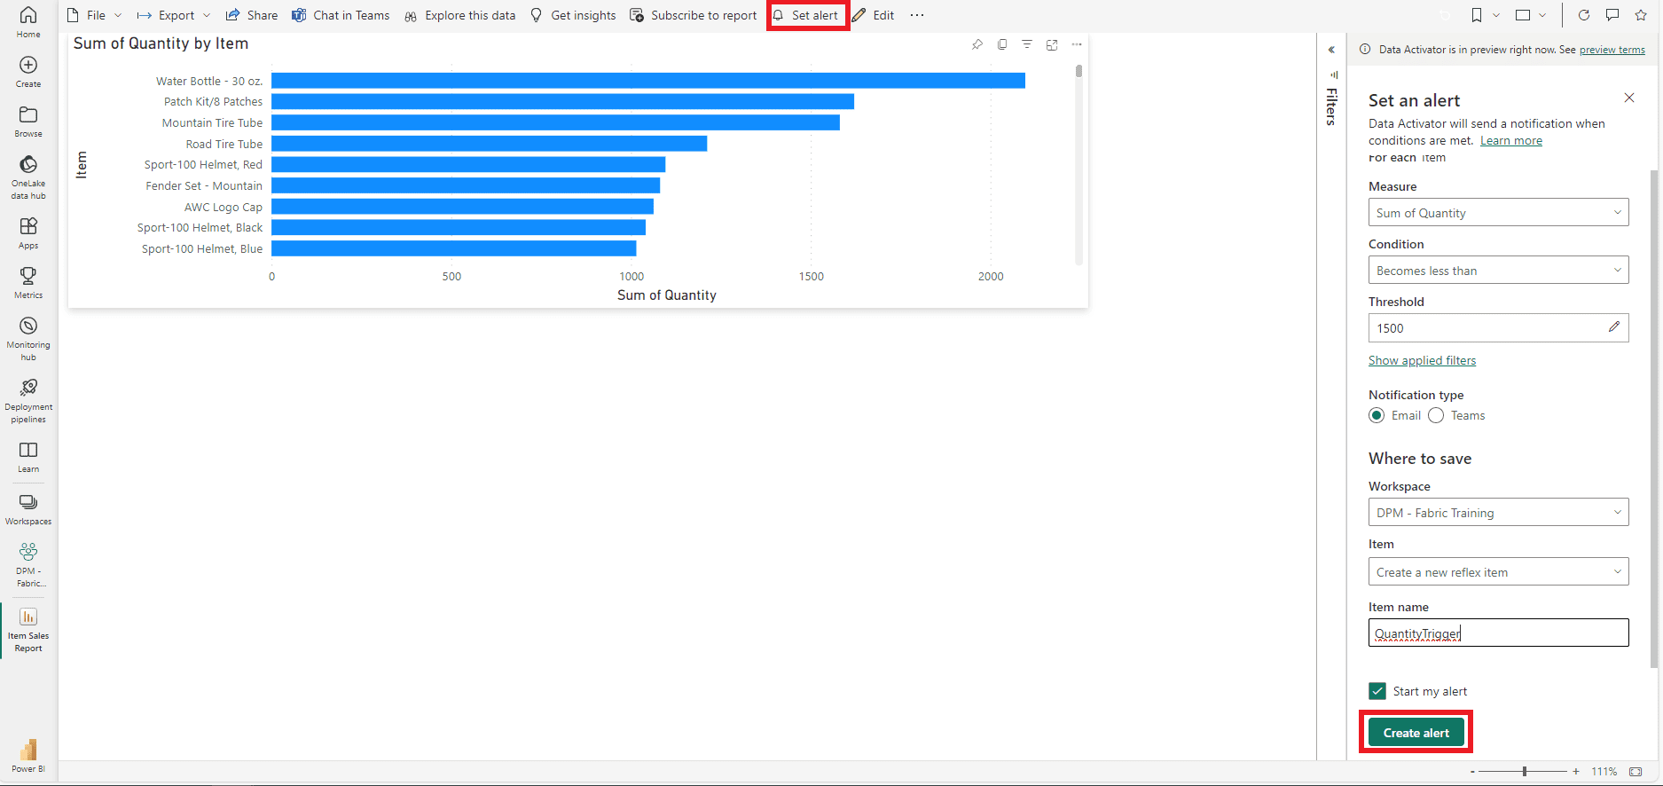The width and height of the screenshot is (1663, 786).
Task: Click the Metrics trophy icon
Action: pos(28,282)
